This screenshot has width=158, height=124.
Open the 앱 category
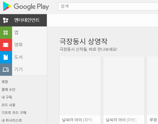coord(16,32)
